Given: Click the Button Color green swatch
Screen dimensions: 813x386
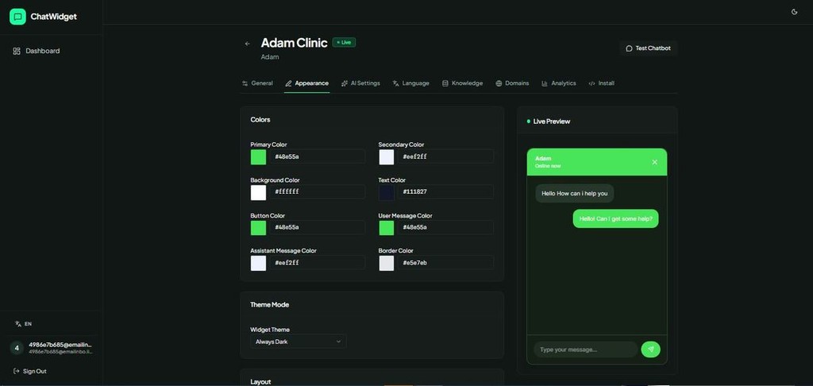Looking at the screenshot, I should 258,227.
